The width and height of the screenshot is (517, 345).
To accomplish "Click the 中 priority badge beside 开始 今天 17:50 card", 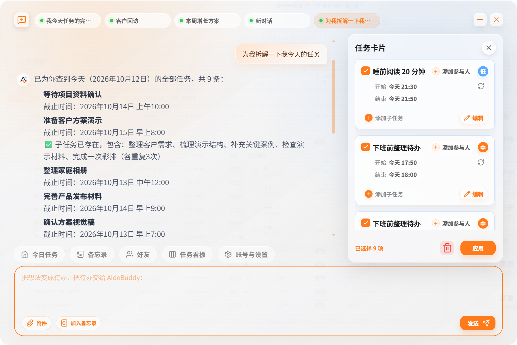I will click(483, 147).
